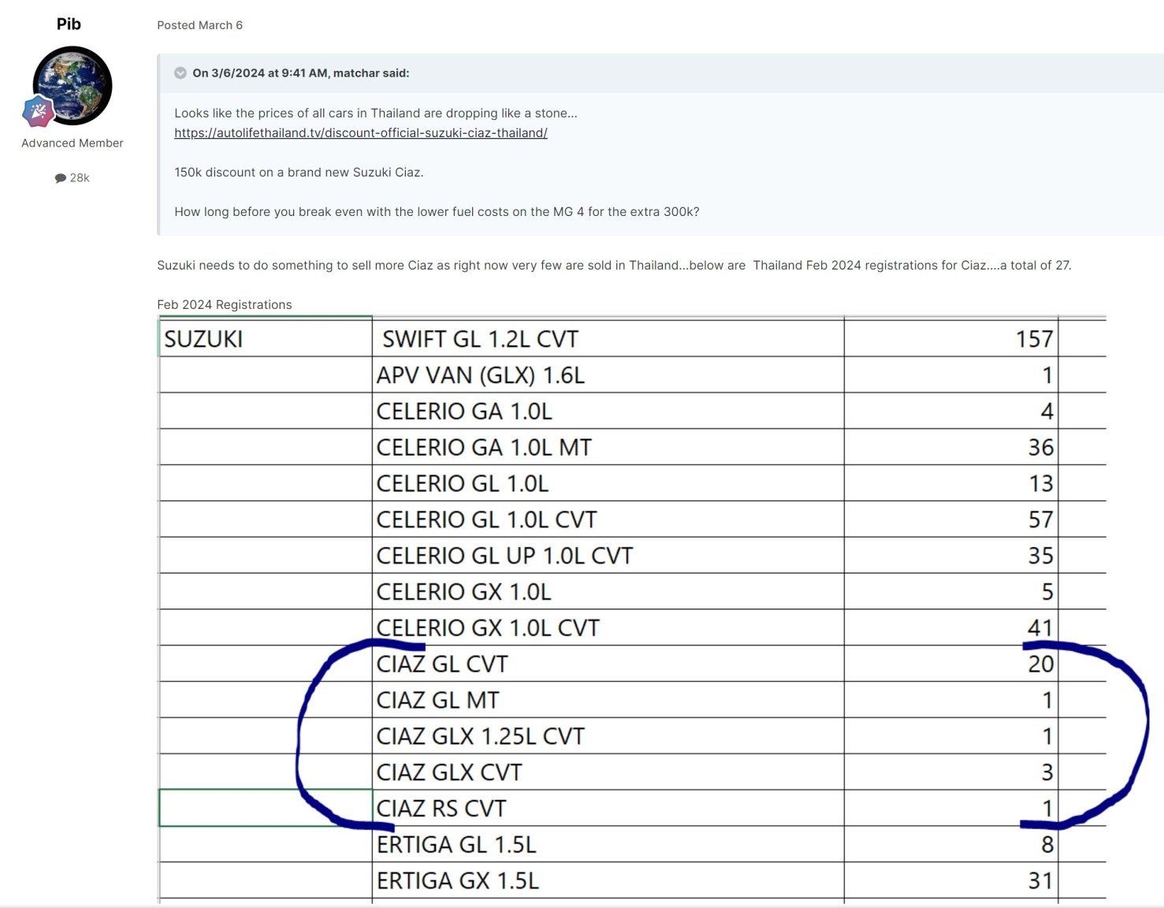Select the CIAZ RS CVT cell
This screenshot has width=1164, height=908.
pyautogui.click(x=608, y=808)
